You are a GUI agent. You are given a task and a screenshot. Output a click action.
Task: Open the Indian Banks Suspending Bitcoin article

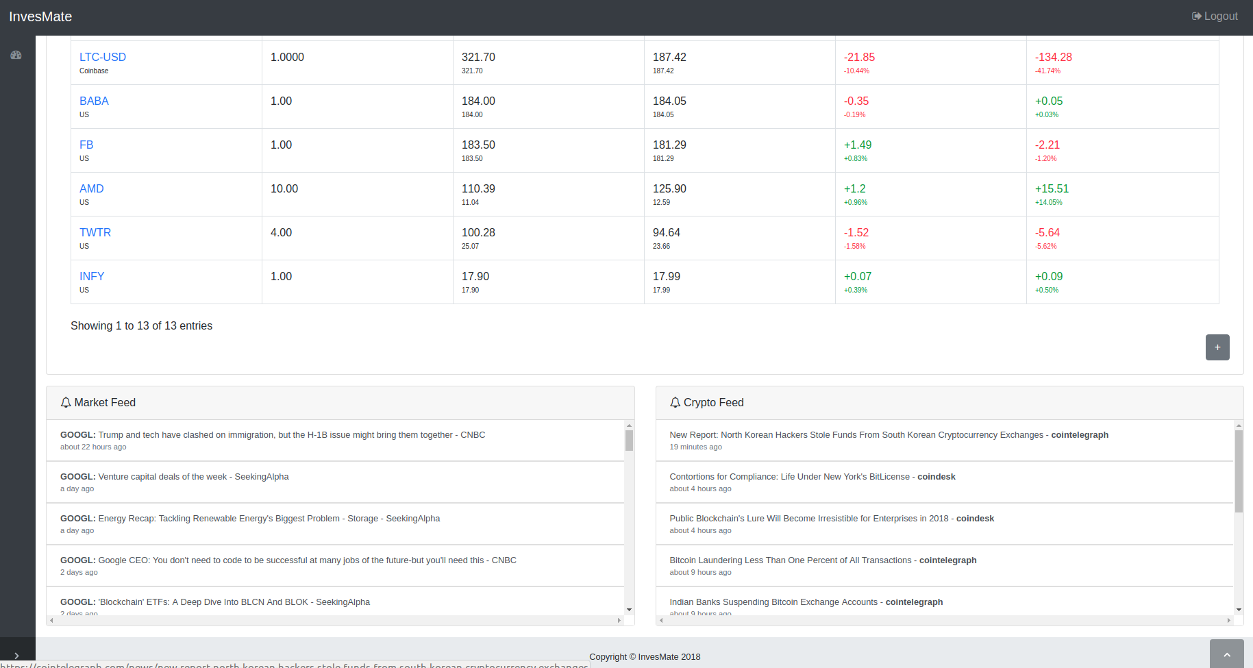tap(806, 602)
